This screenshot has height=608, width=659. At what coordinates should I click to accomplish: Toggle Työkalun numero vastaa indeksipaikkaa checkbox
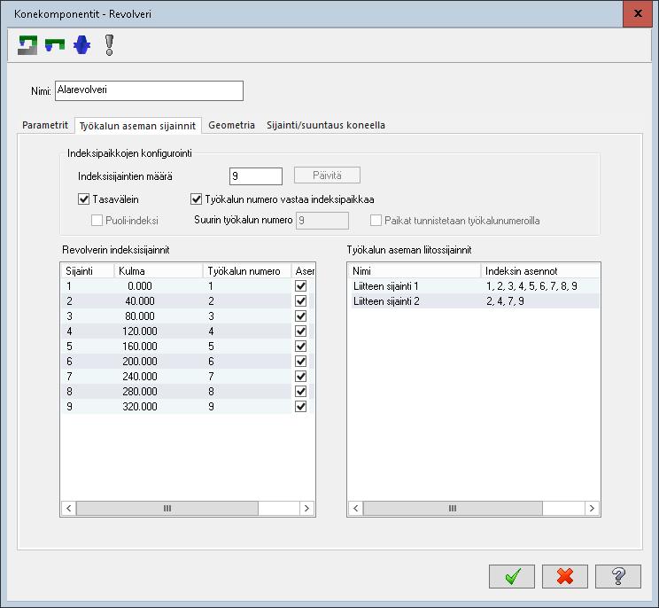pos(196,199)
